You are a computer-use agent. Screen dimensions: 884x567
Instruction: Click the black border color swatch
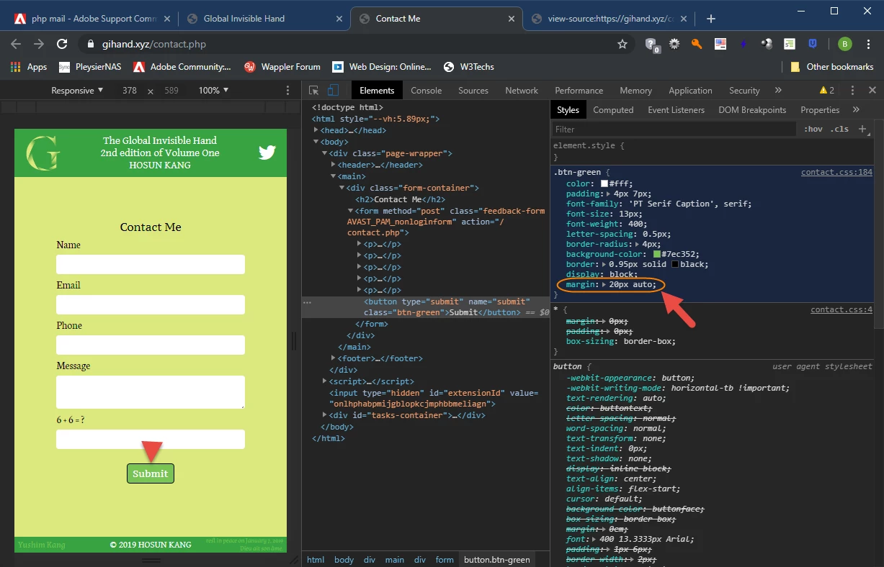[x=675, y=264]
